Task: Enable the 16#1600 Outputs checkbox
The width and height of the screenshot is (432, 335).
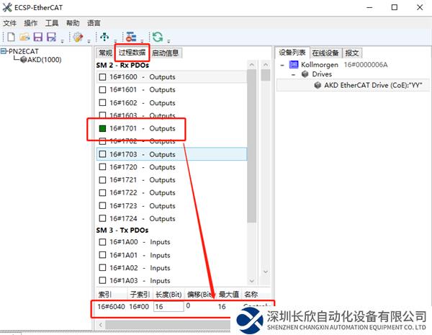Action: click(102, 78)
